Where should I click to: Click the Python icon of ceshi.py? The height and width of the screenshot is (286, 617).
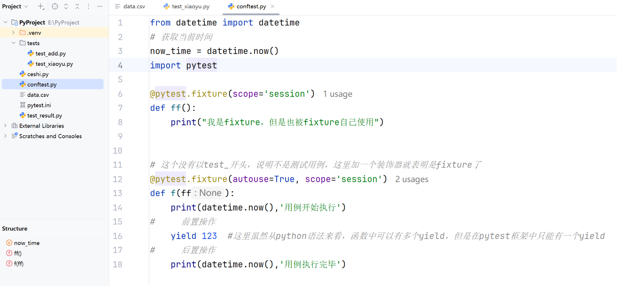point(23,74)
